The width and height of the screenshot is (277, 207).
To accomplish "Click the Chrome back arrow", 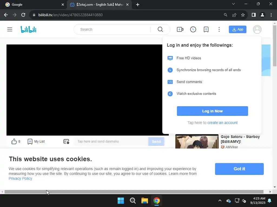I will (6, 15).
